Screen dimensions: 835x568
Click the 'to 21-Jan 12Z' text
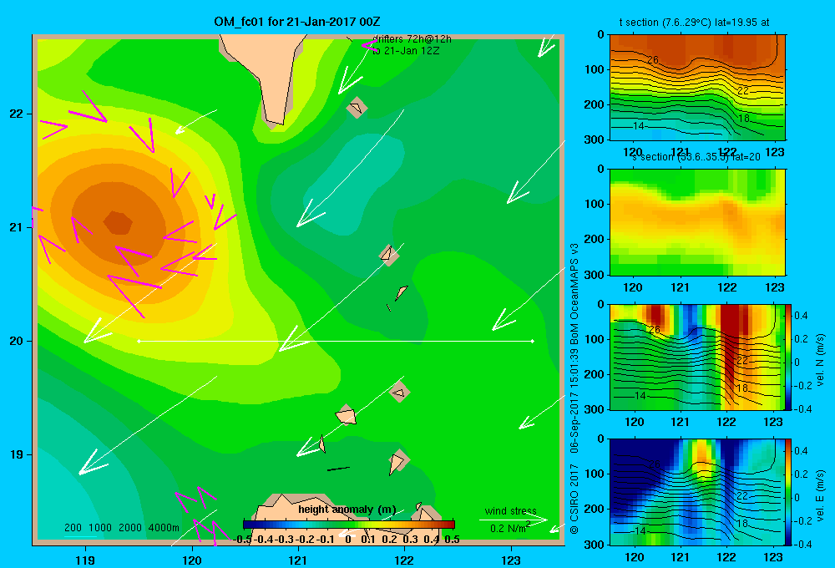[406, 51]
